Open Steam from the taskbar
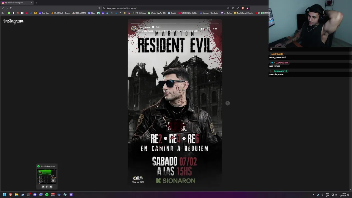Viewport: 352px width, 198px height. [x=23, y=195]
